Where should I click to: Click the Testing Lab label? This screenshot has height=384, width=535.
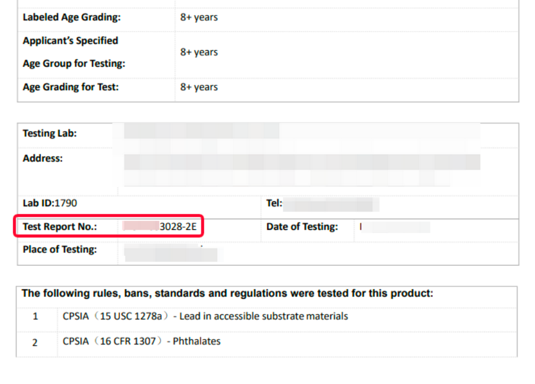tap(50, 133)
